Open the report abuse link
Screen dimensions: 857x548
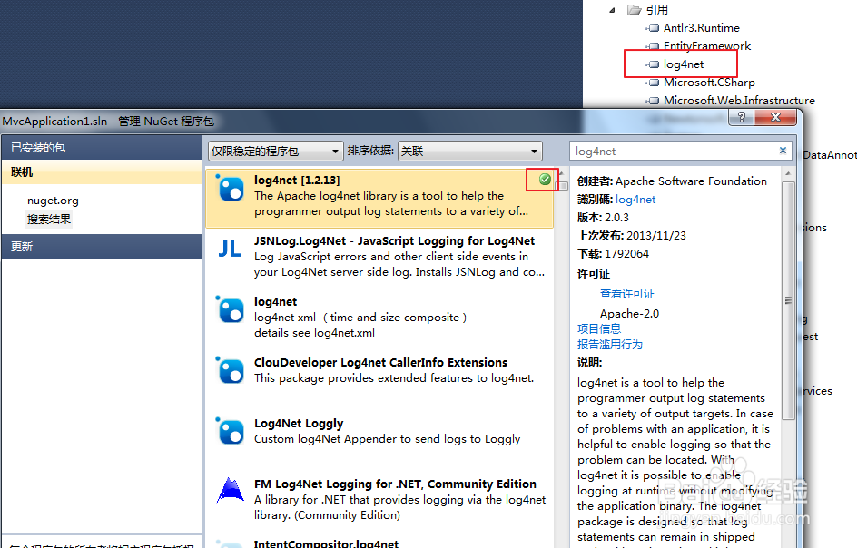pyautogui.click(x=610, y=344)
